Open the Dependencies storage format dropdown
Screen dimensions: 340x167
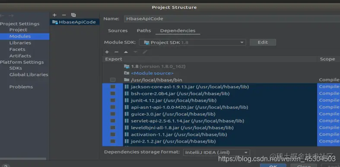coord(216,152)
